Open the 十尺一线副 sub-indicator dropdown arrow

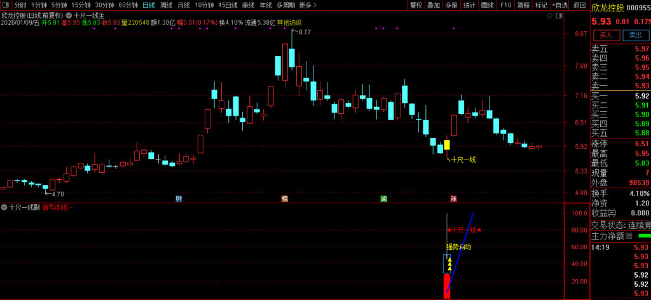[x=4, y=207]
